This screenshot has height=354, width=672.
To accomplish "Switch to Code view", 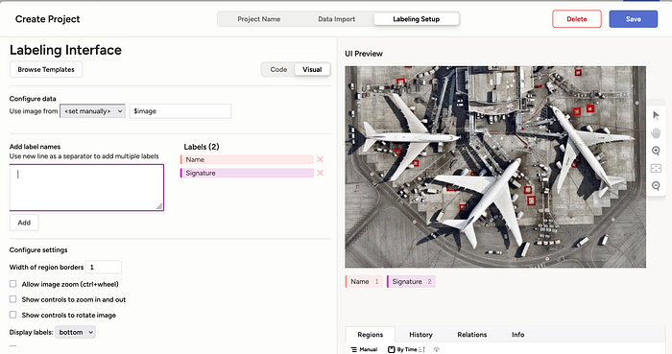I will point(278,69).
